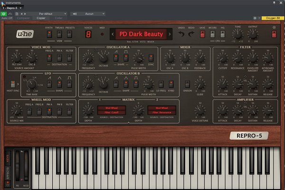Toggle Voice Mod FREQ A destination
This screenshot has width=285, height=190.
click(x=49, y=58)
